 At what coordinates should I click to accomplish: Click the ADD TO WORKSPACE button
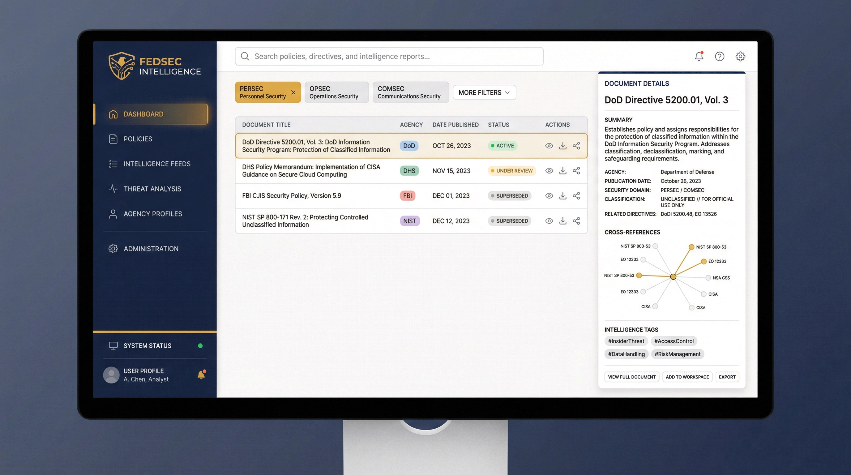(x=687, y=377)
